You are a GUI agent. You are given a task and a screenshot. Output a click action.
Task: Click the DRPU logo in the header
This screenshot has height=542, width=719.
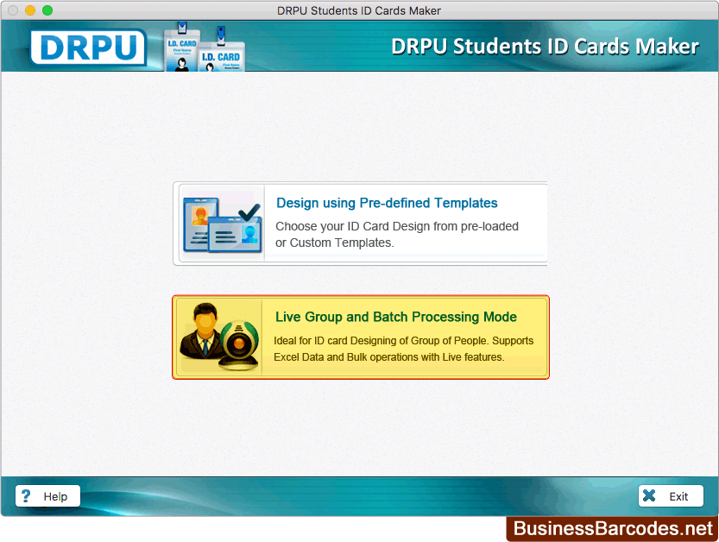(x=88, y=47)
